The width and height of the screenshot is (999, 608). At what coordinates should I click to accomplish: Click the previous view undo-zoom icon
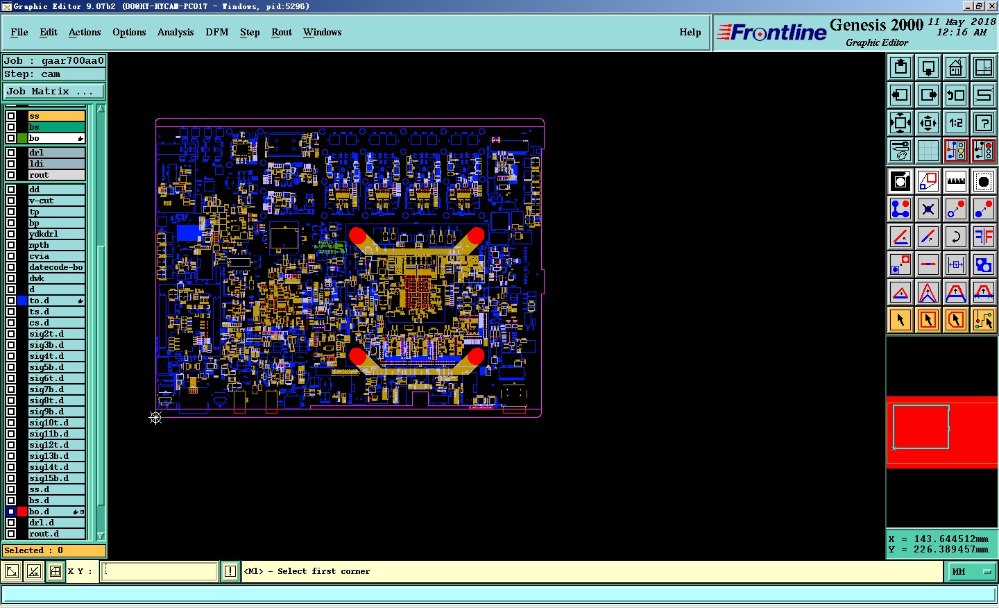[x=956, y=95]
